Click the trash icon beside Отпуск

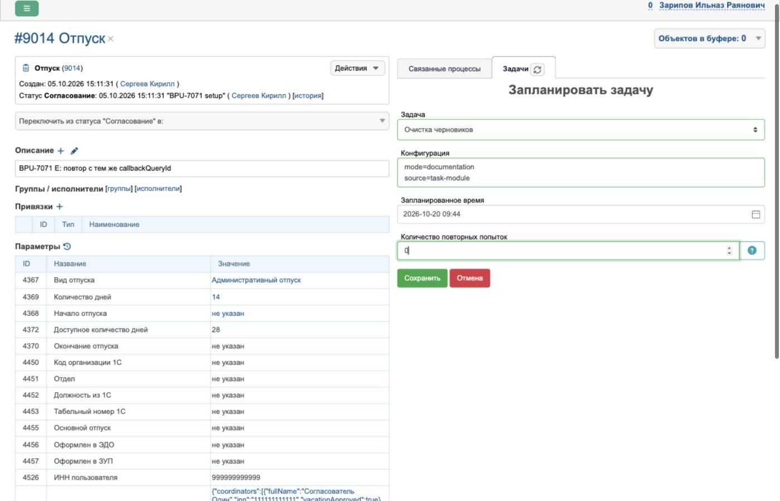click(26, 68)
